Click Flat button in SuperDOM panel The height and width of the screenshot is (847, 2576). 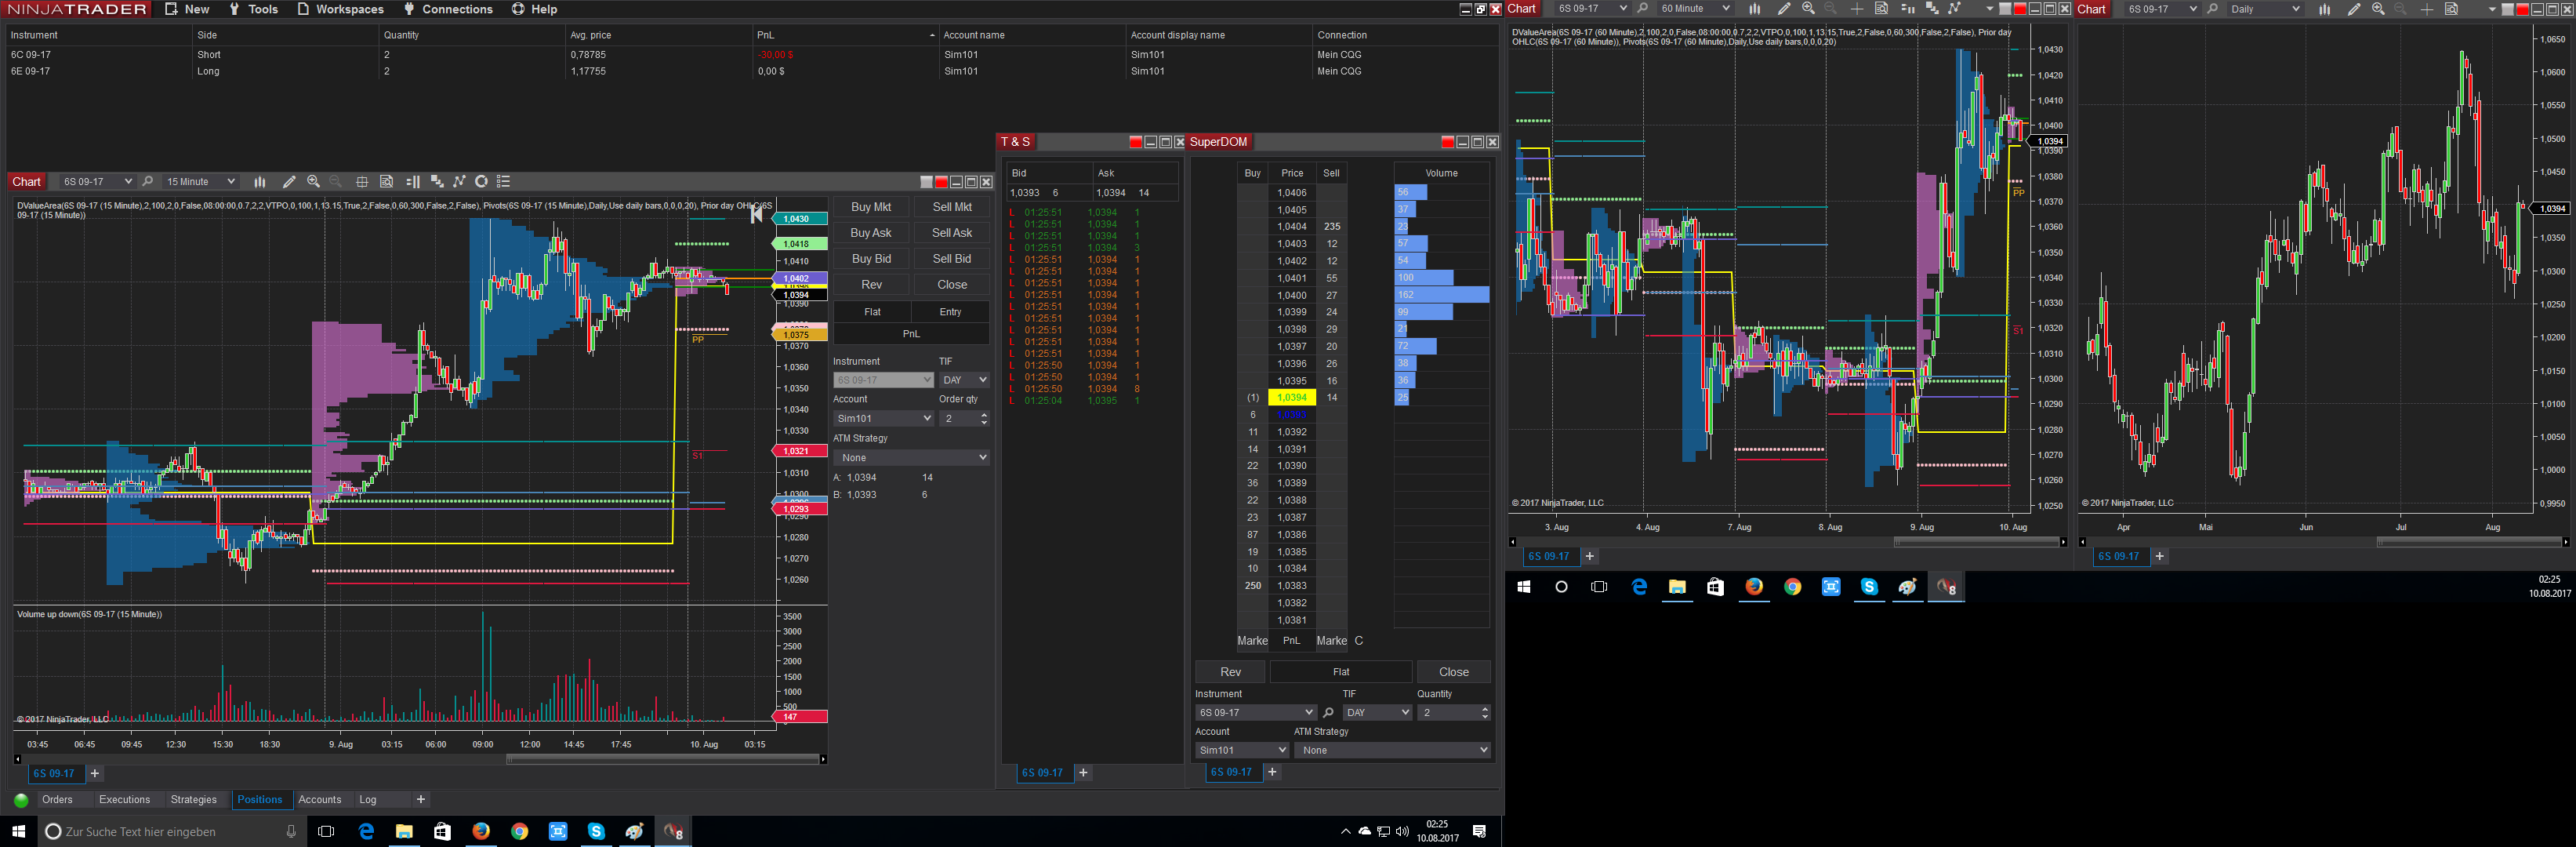tap(1340, 672)
